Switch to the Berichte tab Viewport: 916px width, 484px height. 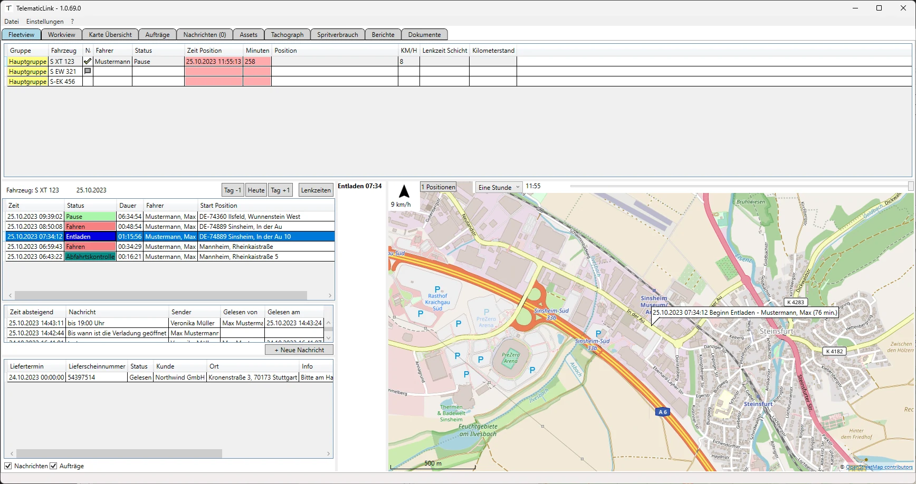(x=383, y=35)
